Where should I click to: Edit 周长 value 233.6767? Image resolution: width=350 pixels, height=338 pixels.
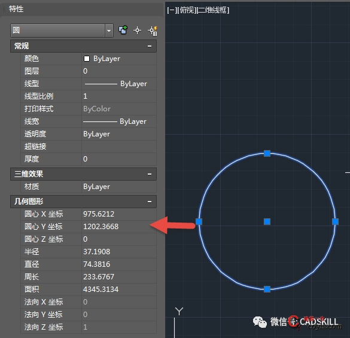coord(119,277)
